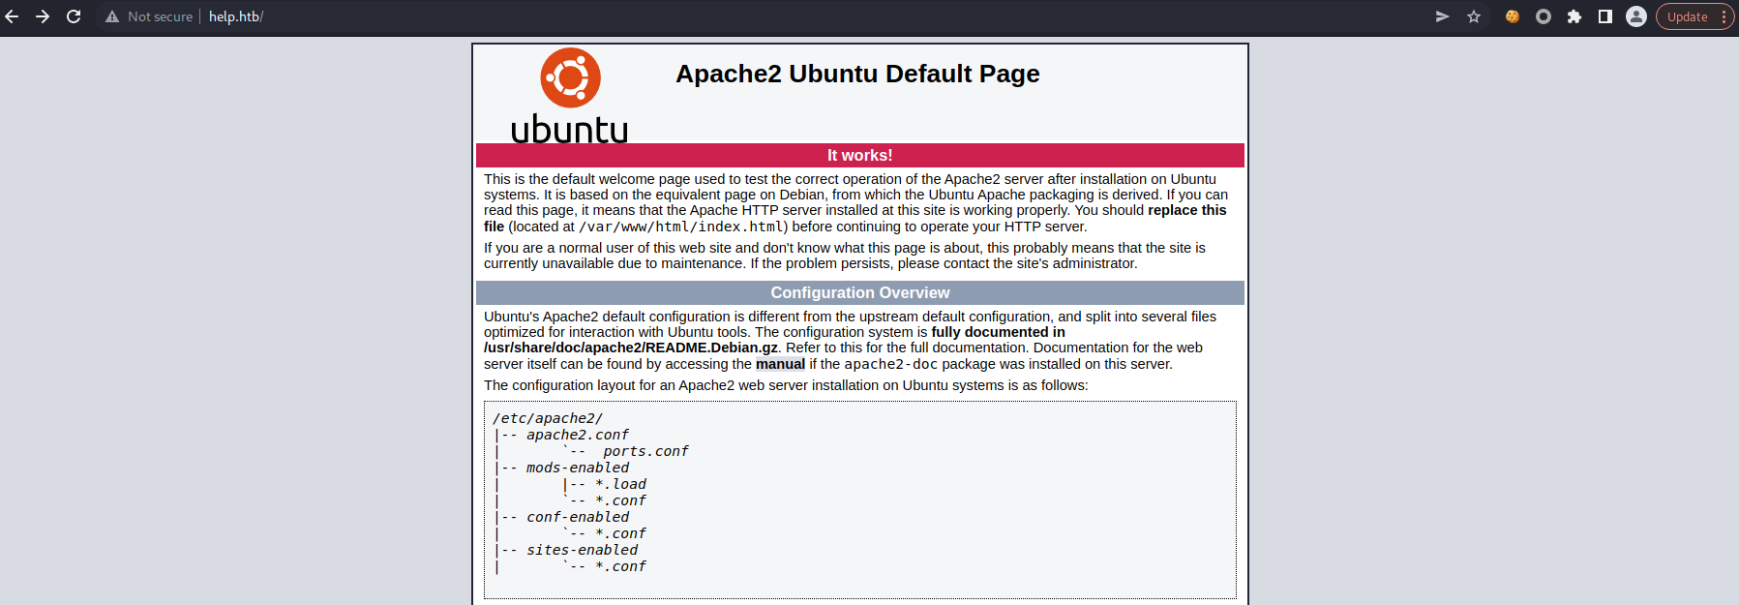Go forward to the next page
This screenshot has height=605, width=1739.
[x=43, y=16]
